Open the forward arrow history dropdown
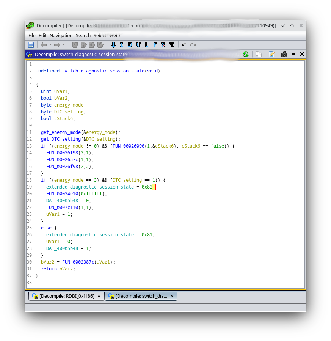The width and height of the screenshot is (331, 341). point(64,45)
